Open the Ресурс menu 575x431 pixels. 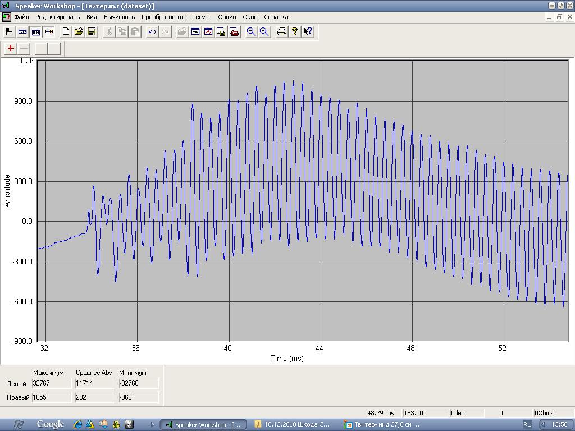pos(202,17)
